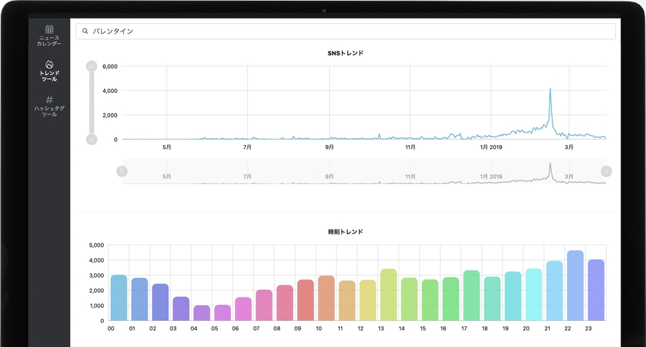
Task: Click the ニュースカレンダー menu label
Action: (49, 41)
